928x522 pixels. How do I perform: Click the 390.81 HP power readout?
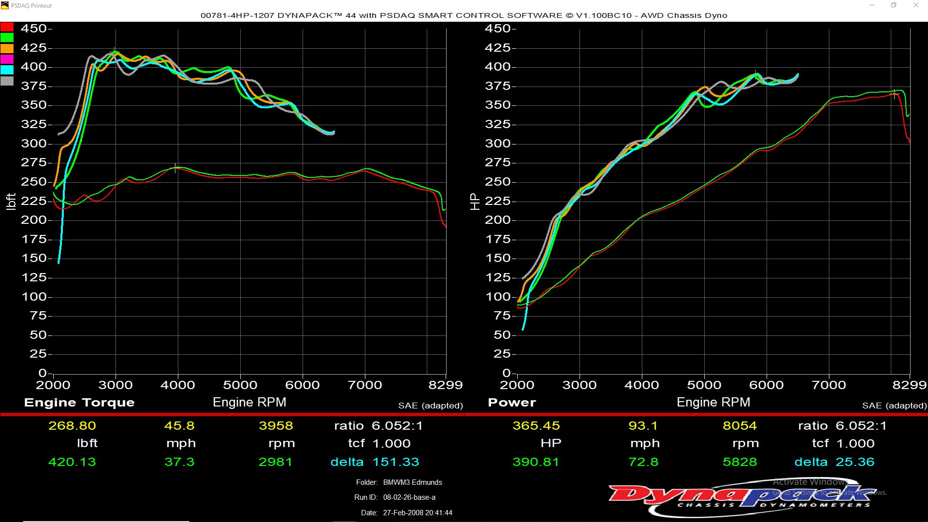[536, 462]
